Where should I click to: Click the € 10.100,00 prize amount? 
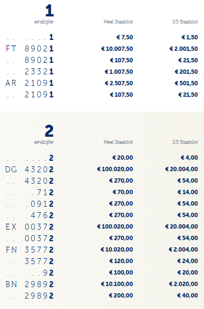coord(117,284)
